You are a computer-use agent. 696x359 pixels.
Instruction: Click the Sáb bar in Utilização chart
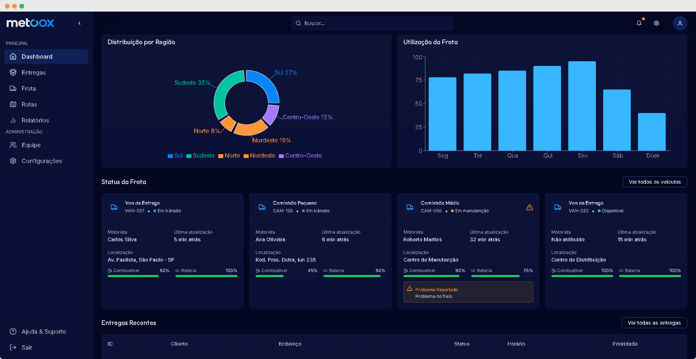(617, 120)
